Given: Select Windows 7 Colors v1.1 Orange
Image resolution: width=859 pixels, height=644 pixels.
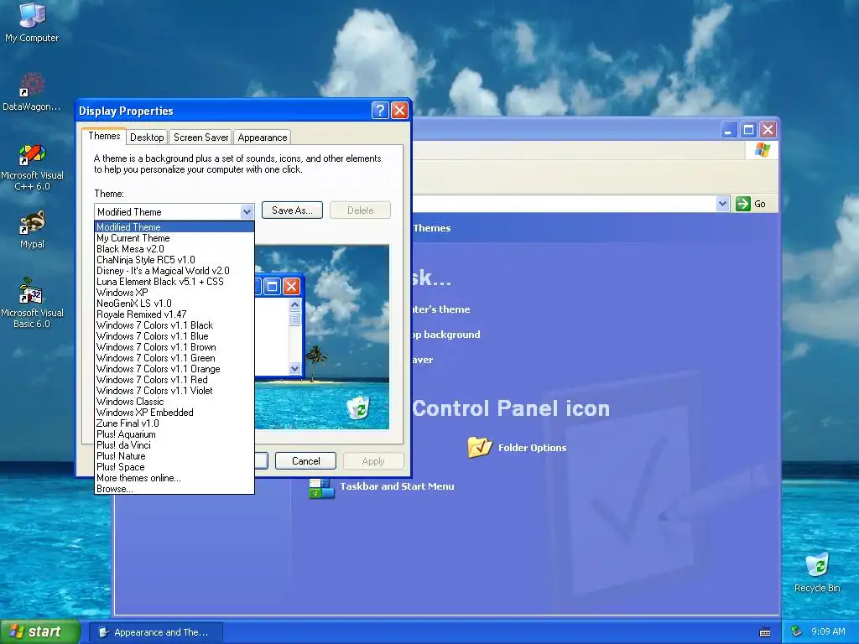Looking at the screenshot, I should pos(174,369).
